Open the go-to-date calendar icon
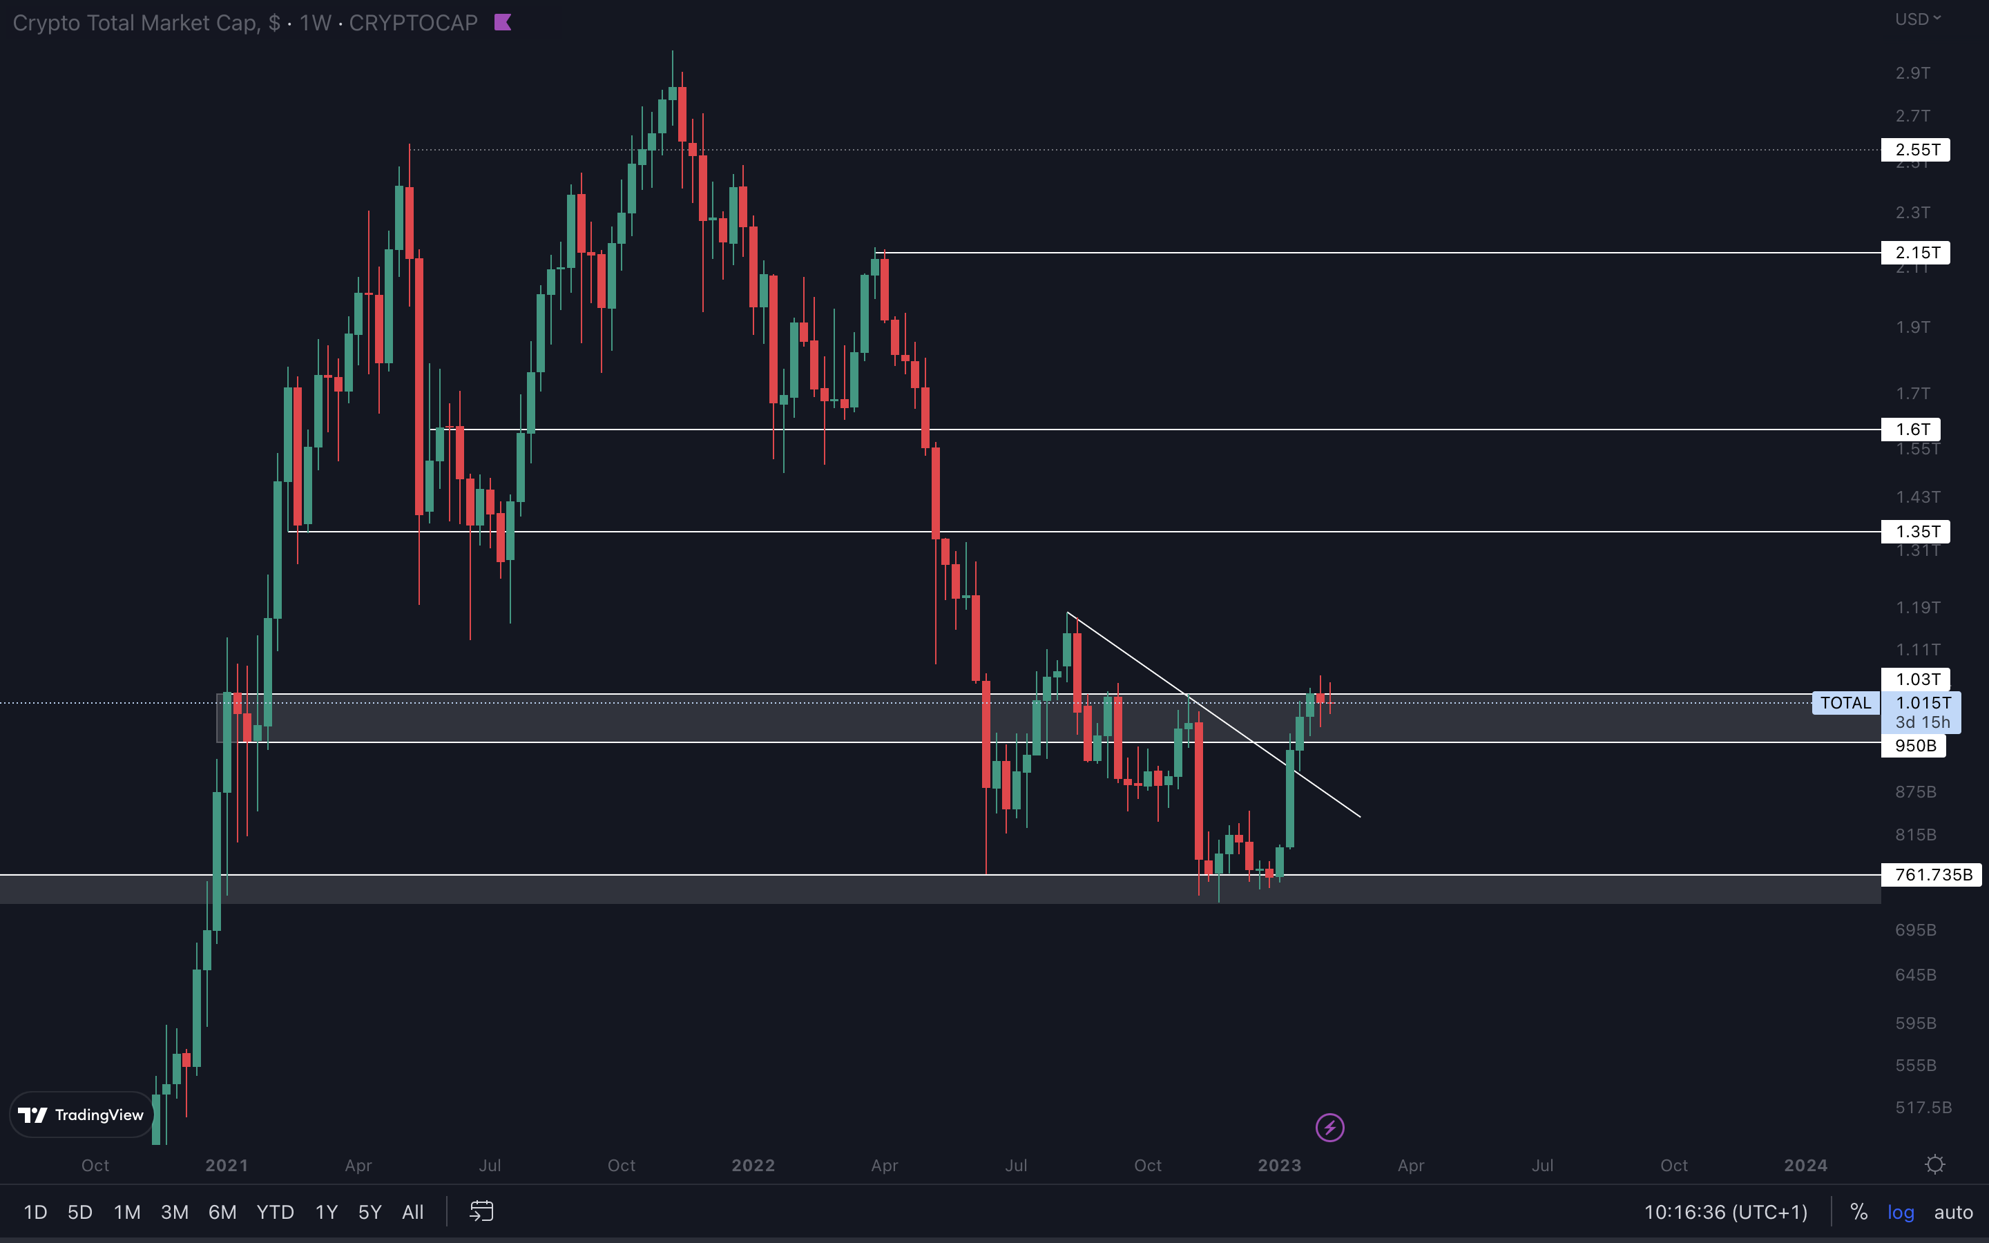 [481, 1211]
